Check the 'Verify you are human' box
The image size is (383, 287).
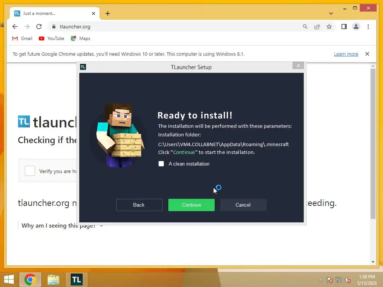30,171
